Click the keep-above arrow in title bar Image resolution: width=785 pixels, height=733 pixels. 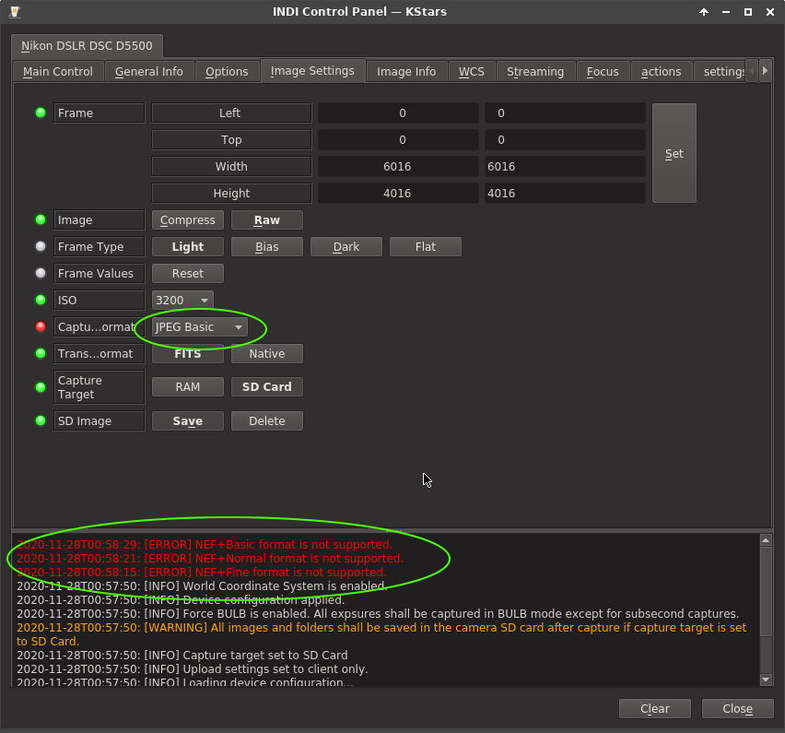(704, 12)
